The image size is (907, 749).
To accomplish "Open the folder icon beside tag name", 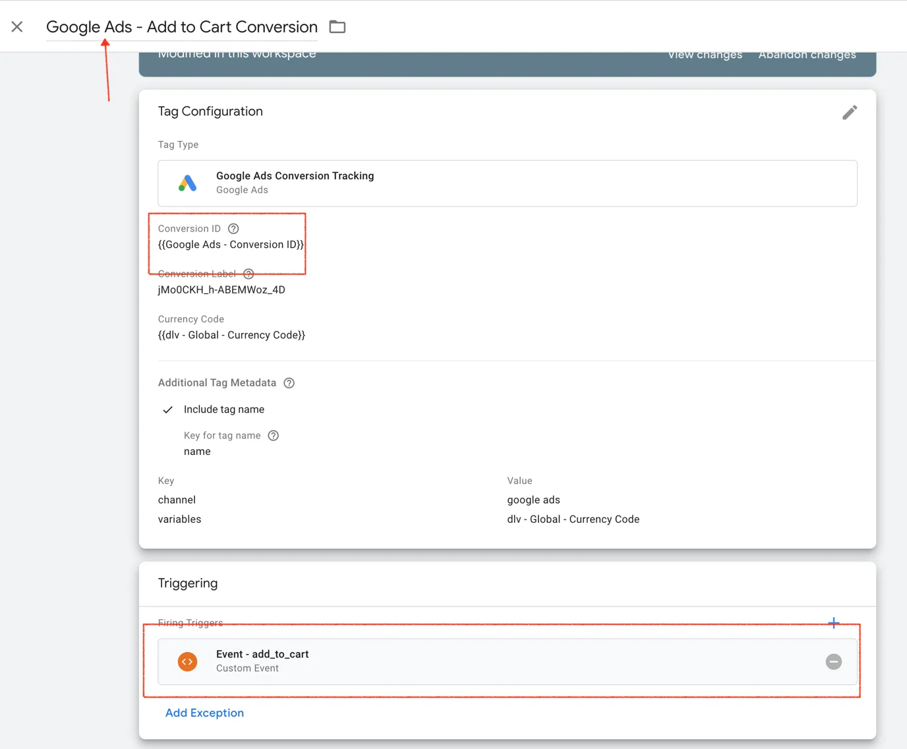I will tap(337, 27).
